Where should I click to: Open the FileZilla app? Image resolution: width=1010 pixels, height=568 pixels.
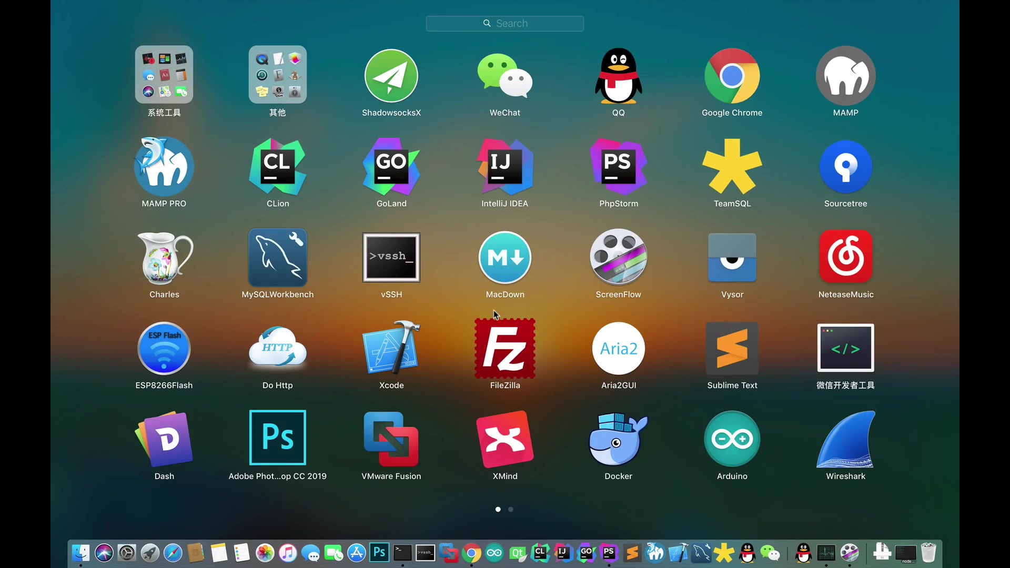[x=505, y=348]
